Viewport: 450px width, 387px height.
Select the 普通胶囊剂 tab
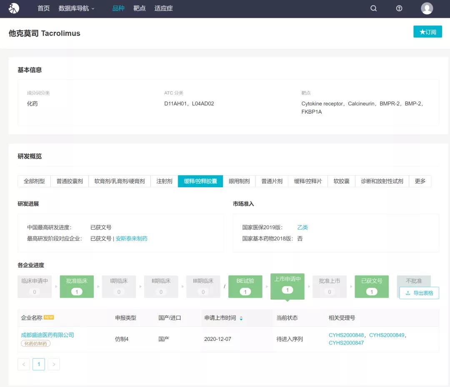(70, 181)
